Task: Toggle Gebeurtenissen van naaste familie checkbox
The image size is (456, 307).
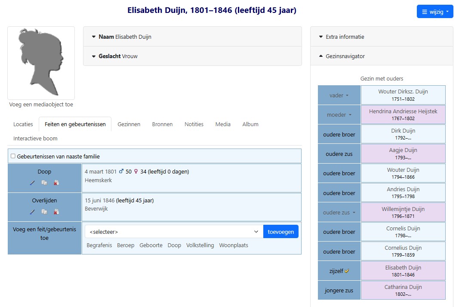Action: (13, 156)
